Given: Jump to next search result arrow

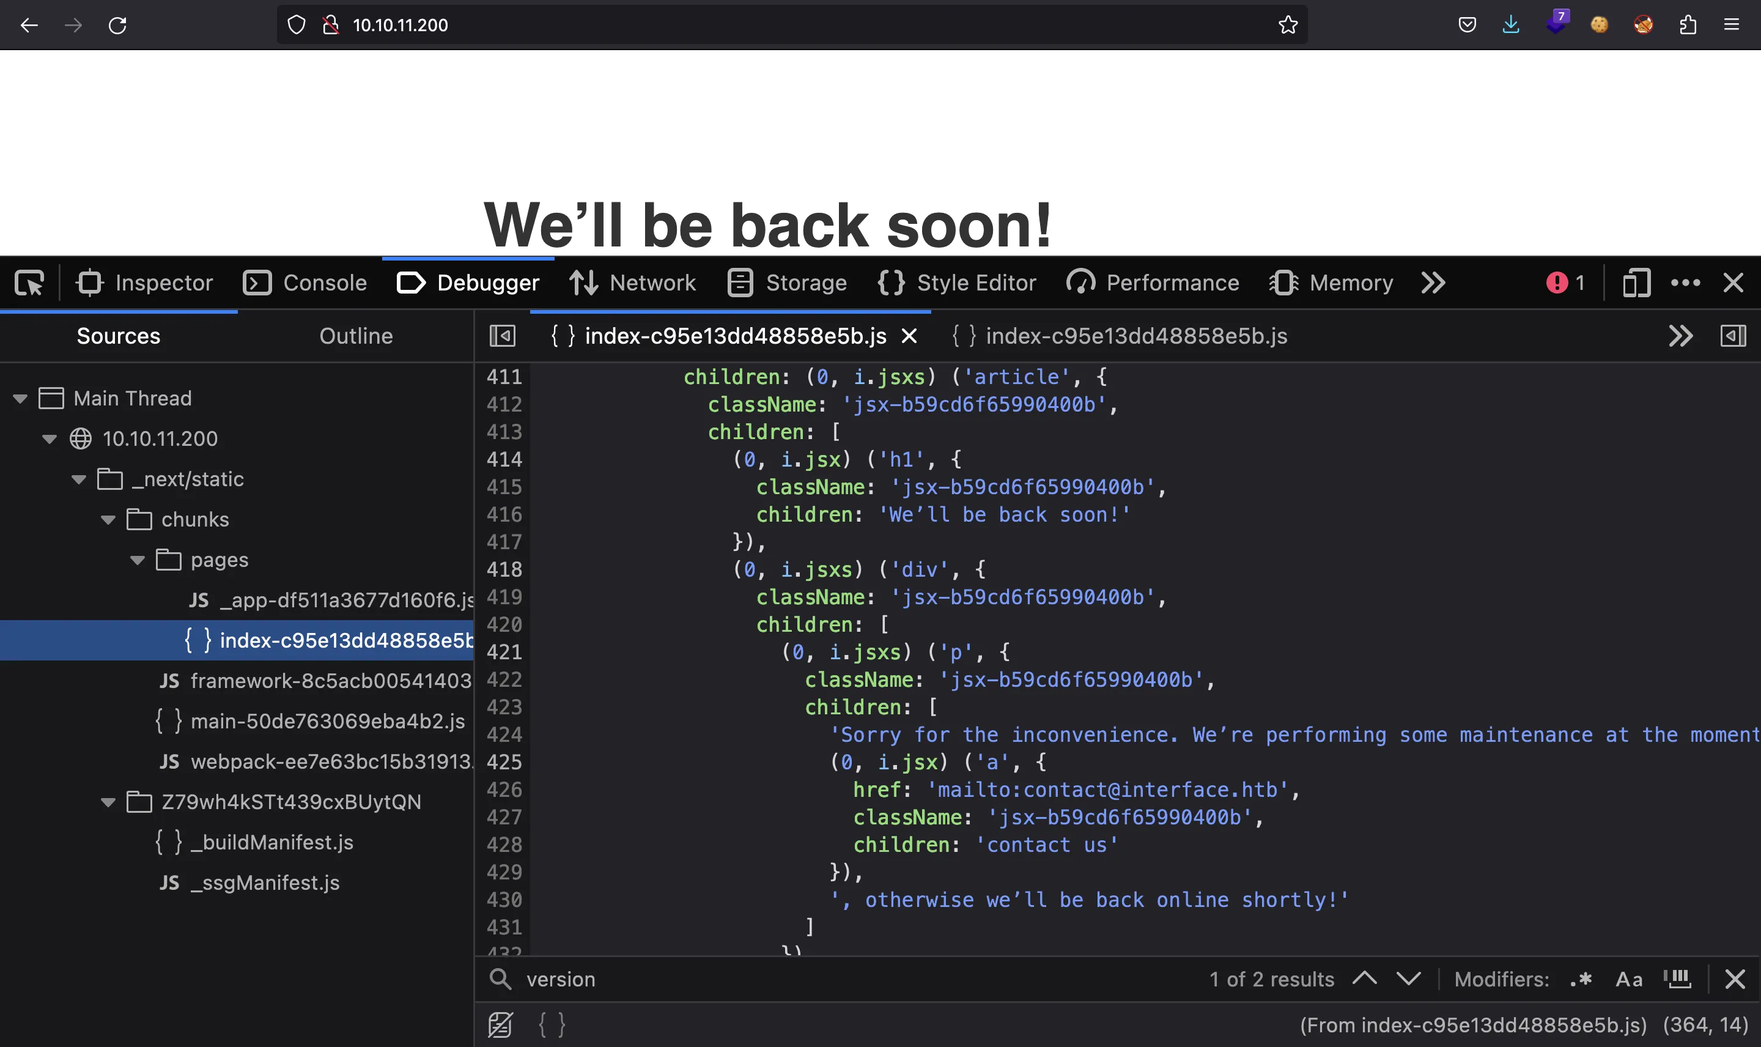Looking at the screenshot, I should point(1408,979).
